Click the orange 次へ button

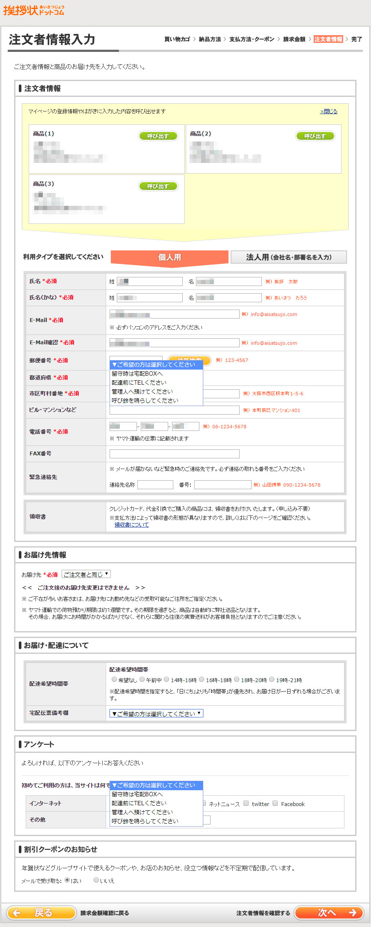click(x=329, y=912)
